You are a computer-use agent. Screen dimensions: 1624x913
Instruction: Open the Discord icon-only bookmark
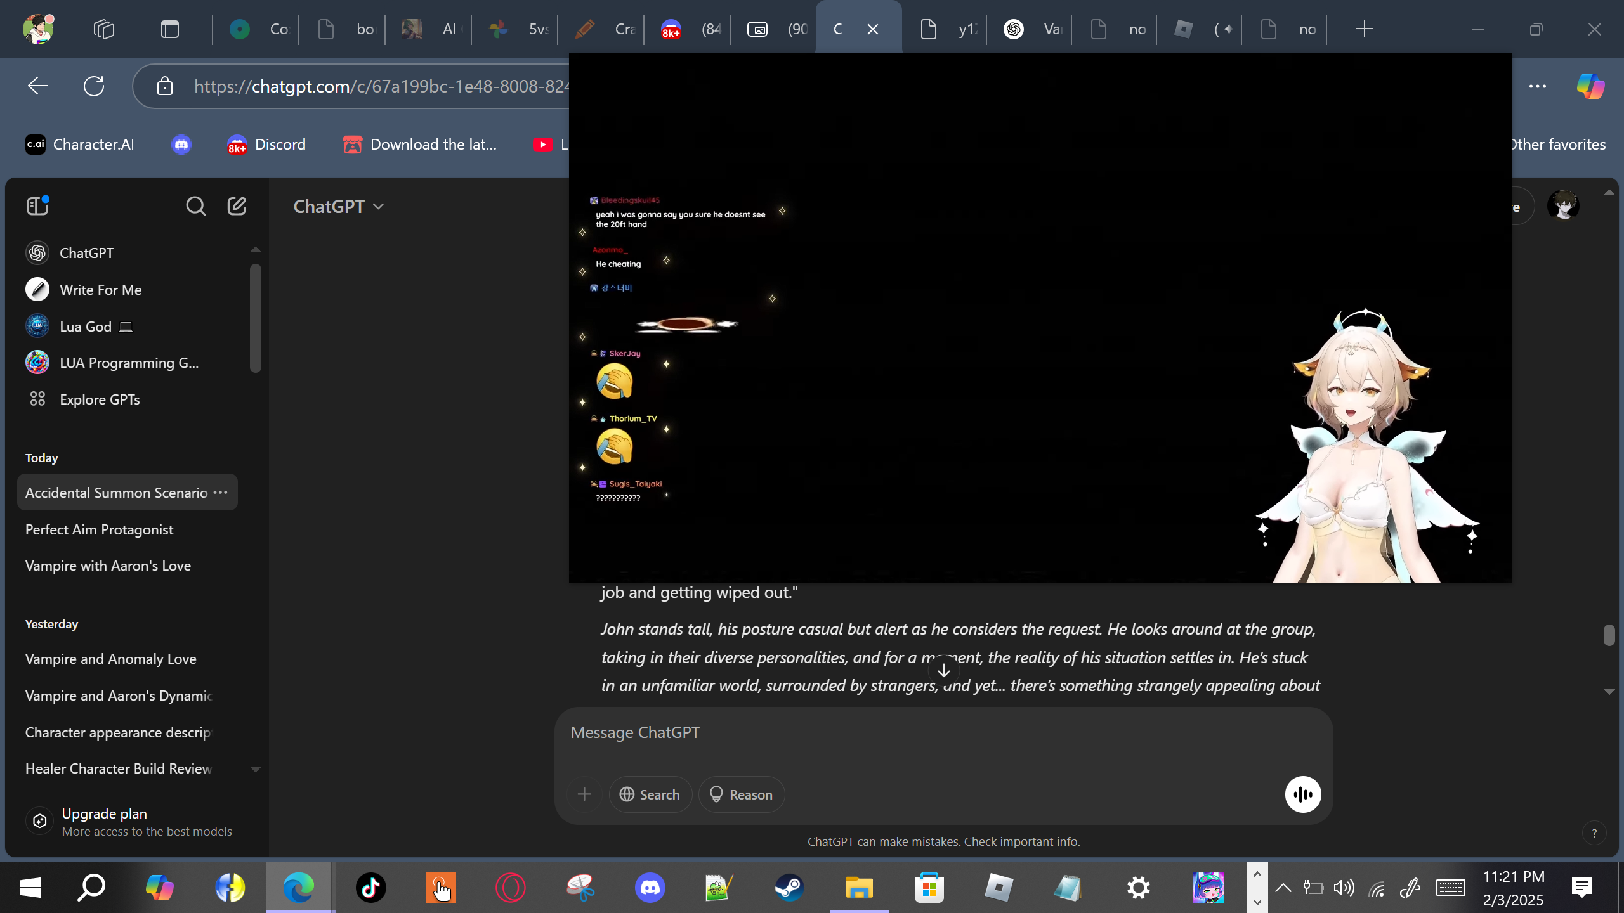(181, 145)
